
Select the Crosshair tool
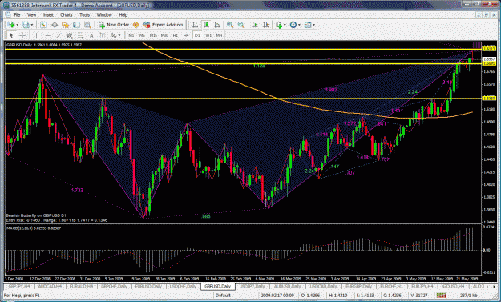pos(22,35)
